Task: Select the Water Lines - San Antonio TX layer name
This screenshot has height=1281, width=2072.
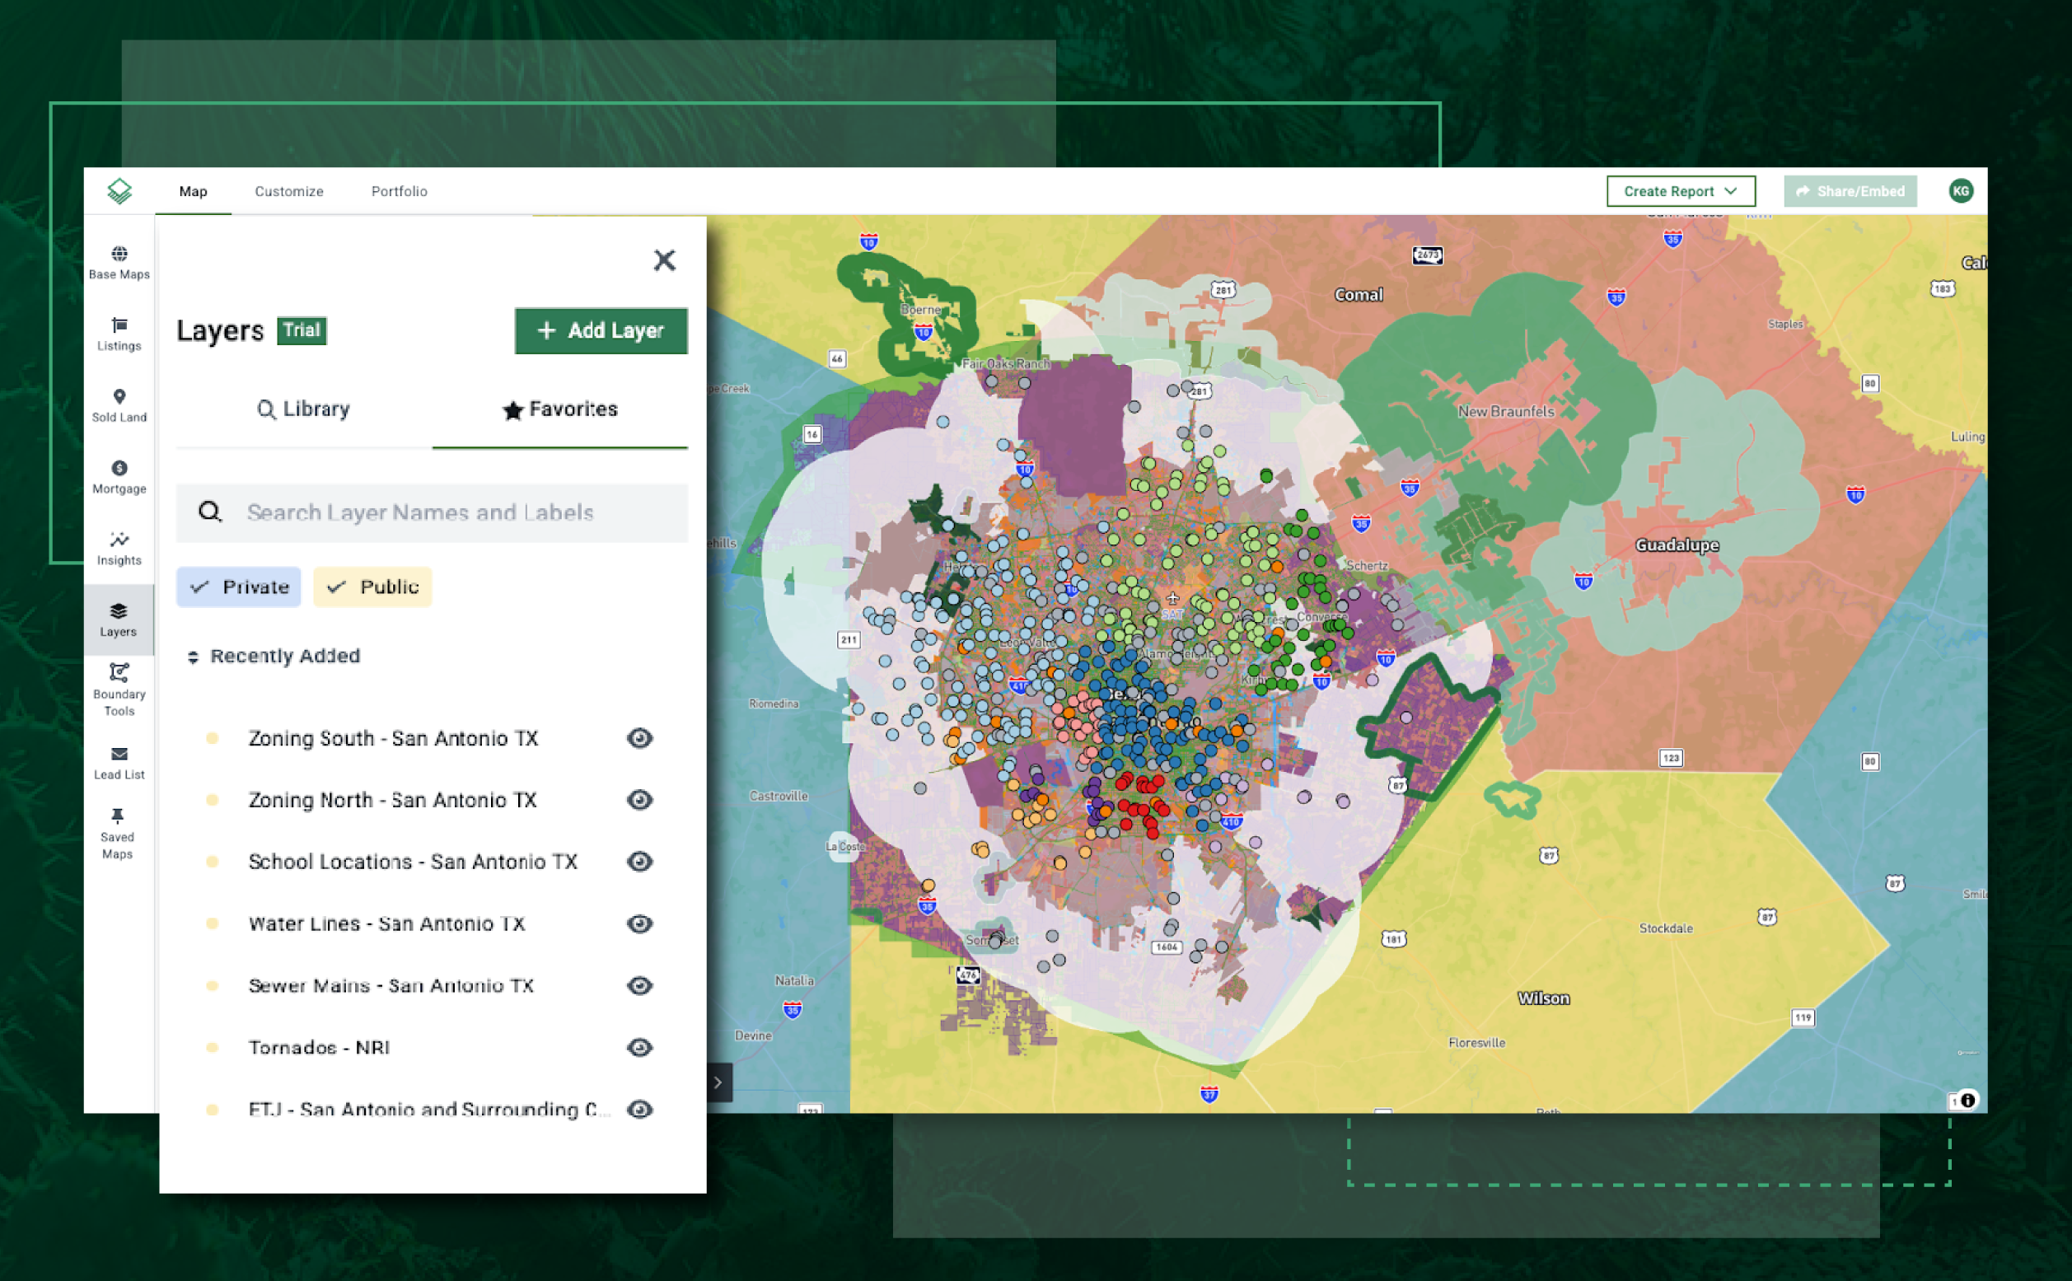Action: pos(386,923)
